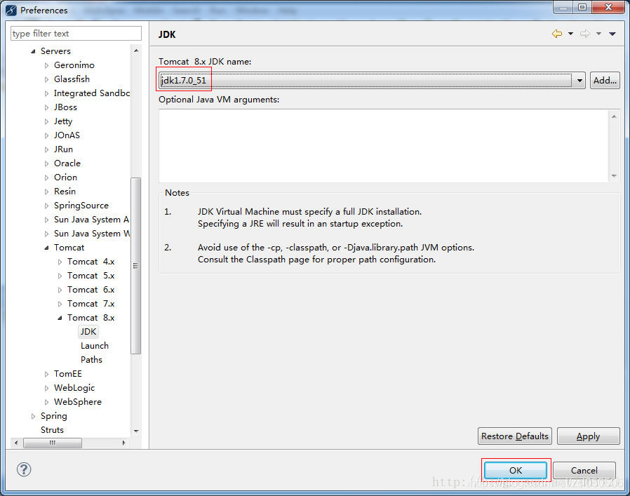Click tree vertical scrollbar up arrow
This screenshot has width=630, height=496.
tap(136, 51)
